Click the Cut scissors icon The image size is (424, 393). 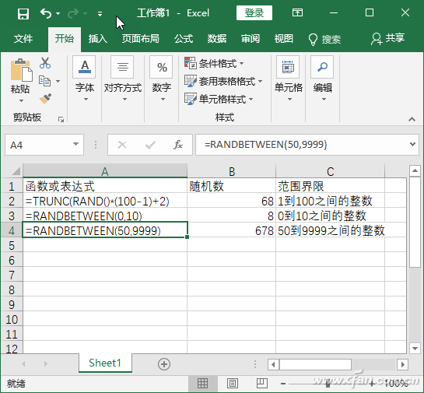[45, 63]
